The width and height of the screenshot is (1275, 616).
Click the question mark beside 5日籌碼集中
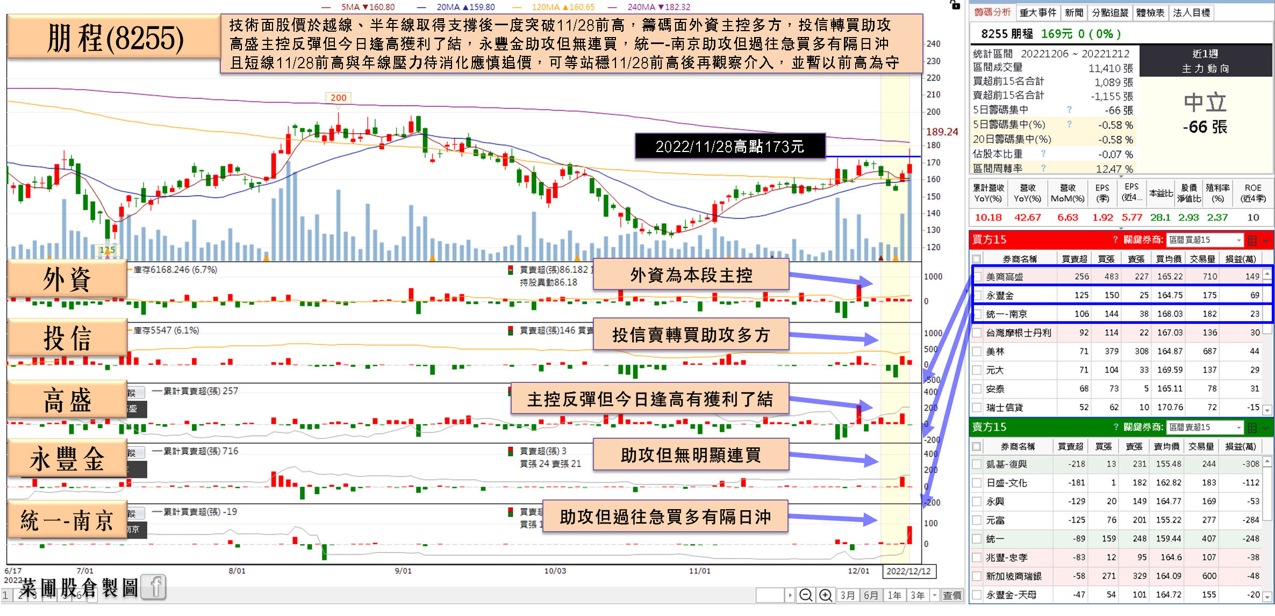(1069, 110)
